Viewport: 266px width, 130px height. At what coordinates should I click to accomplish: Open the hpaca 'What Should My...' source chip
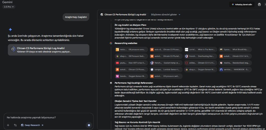[235, 49]
